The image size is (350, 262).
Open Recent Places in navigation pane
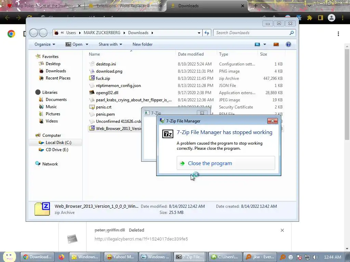(x=58, y=78)
